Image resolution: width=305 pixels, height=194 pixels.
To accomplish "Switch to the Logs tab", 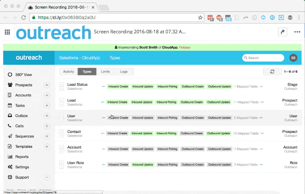I will coord(124,72).
